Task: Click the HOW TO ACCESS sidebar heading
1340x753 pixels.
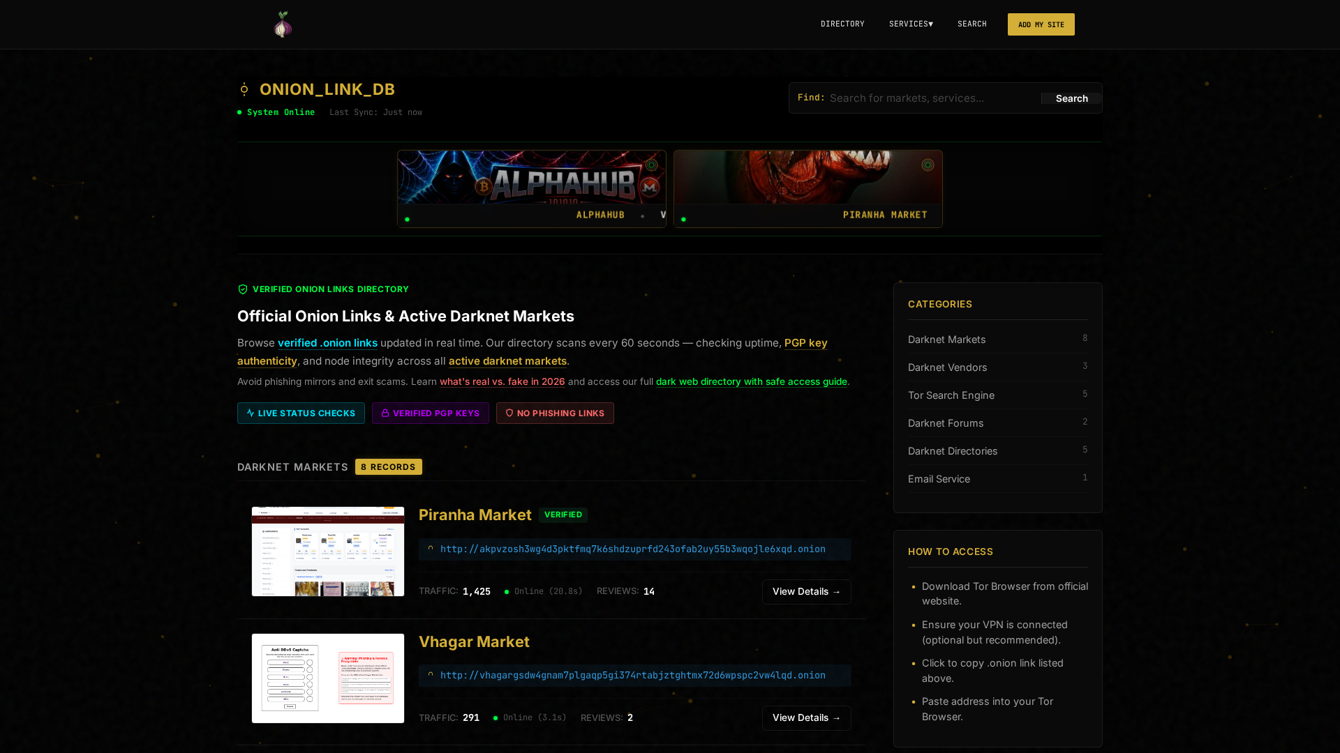Action: pos(950,552)
